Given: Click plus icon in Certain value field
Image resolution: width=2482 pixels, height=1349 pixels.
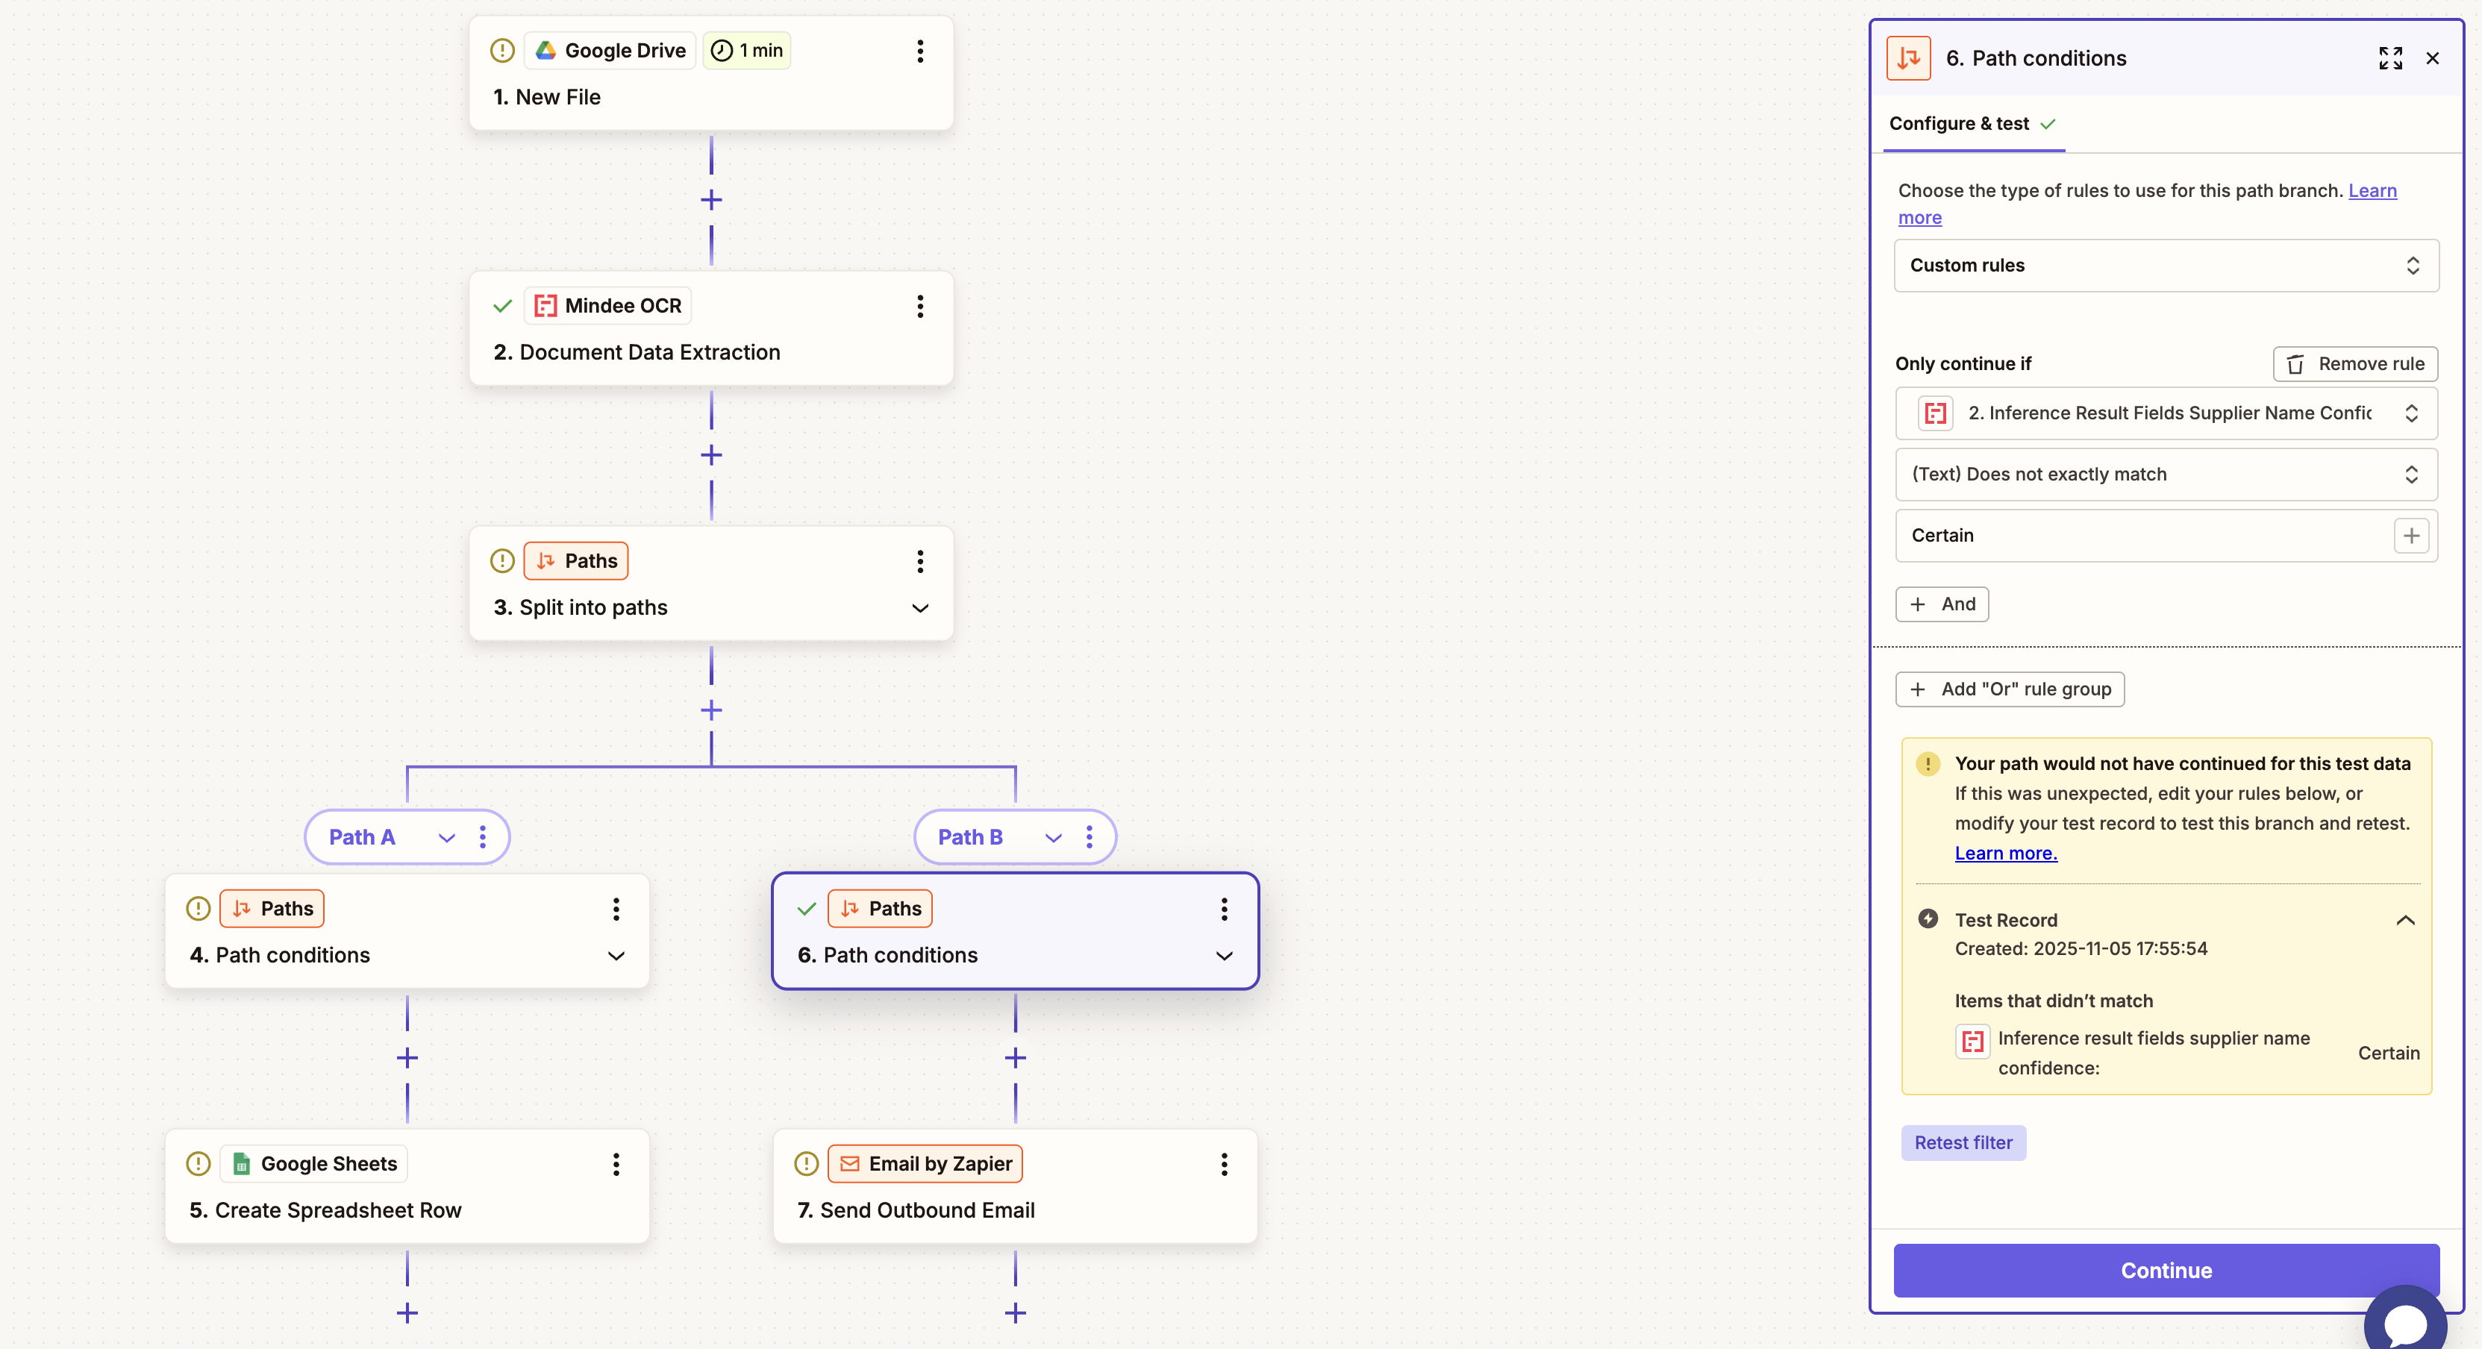Looking at the screenshot, I should pos(2410,536).
